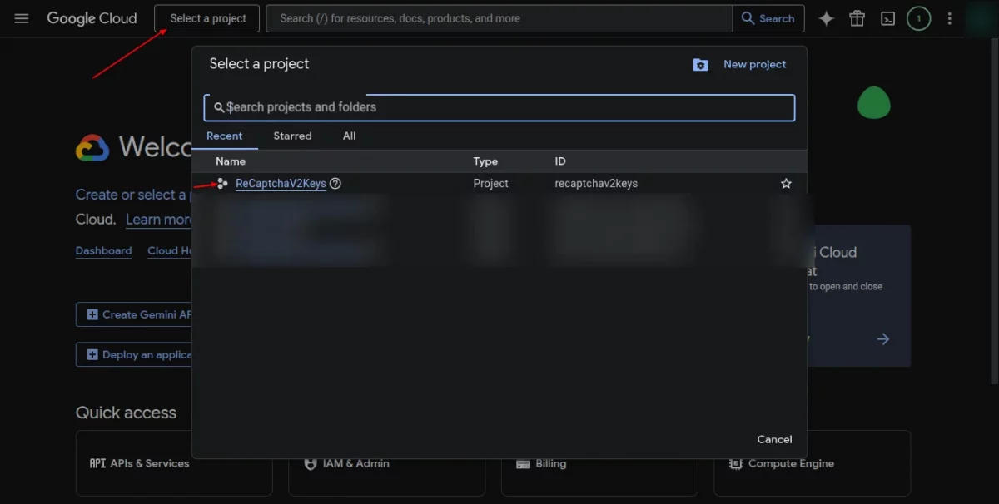Open the Billing quick access card
The image size is (999, 504).
pos(599,463)
